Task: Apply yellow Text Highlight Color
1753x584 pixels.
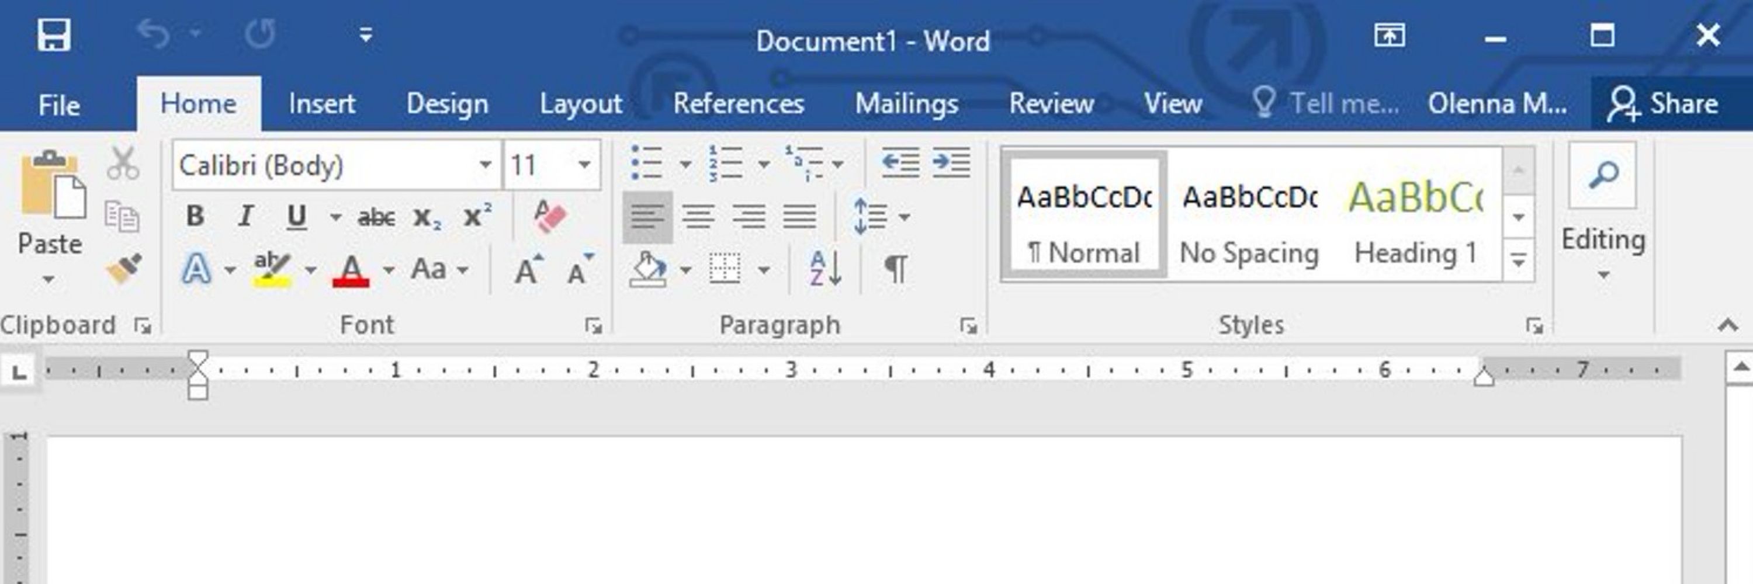Action: pos(272,269)
